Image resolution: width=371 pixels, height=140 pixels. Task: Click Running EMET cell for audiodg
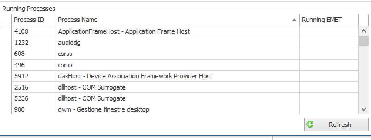pyautogui.click(x=329, y=43)
